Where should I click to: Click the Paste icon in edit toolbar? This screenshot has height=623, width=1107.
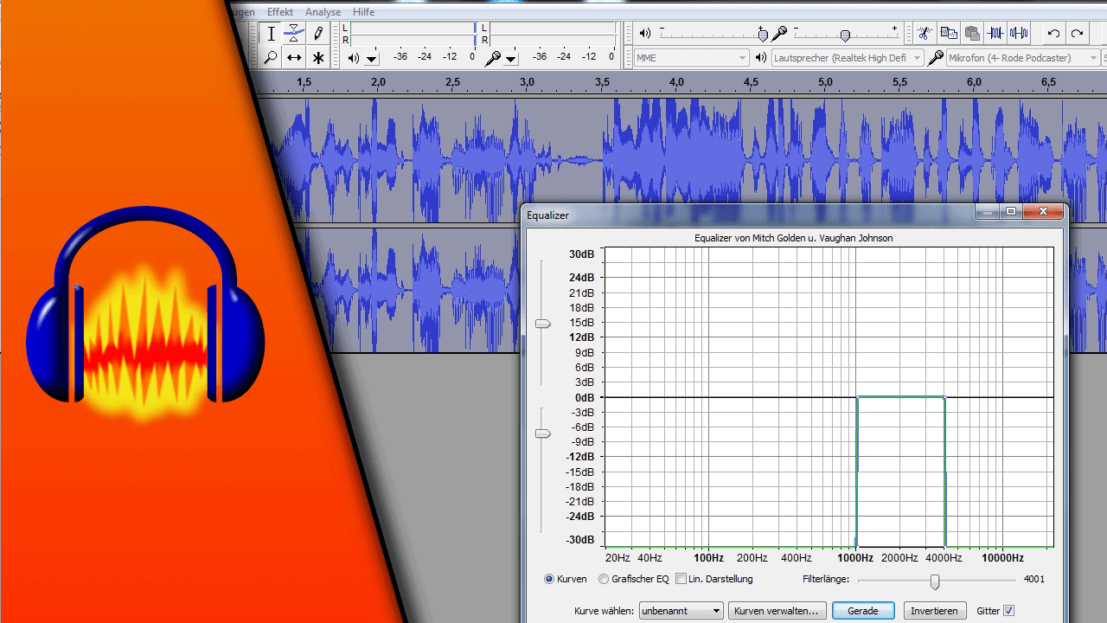[972, 34]
